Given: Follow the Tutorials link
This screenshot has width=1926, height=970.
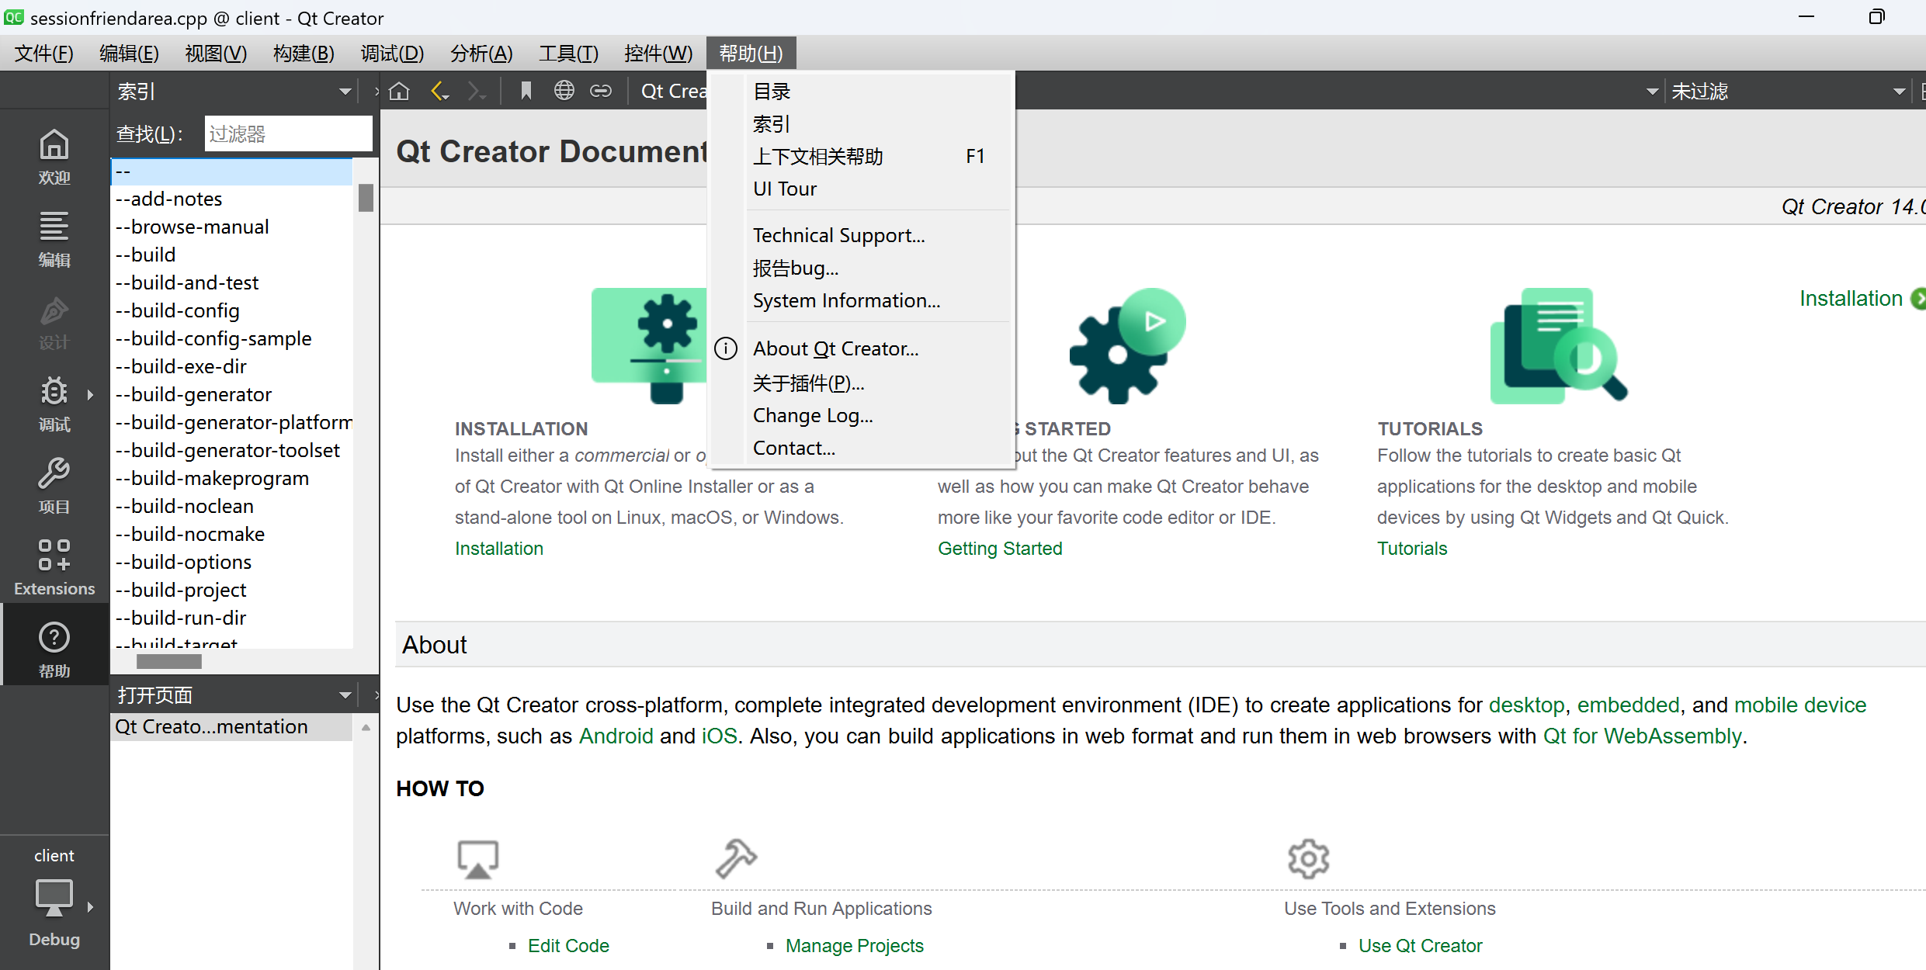Looking at the screenshot, I should (1412, 549).
